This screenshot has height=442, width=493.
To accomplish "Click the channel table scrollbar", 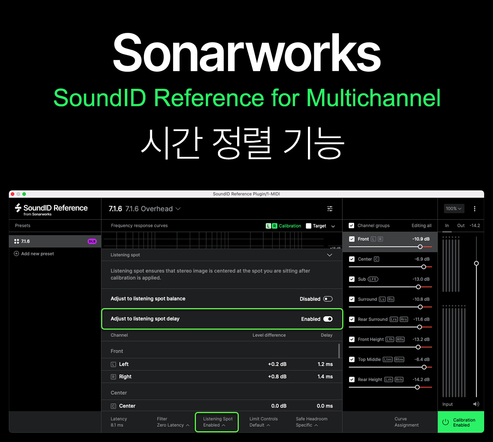I will coord(339,350).
